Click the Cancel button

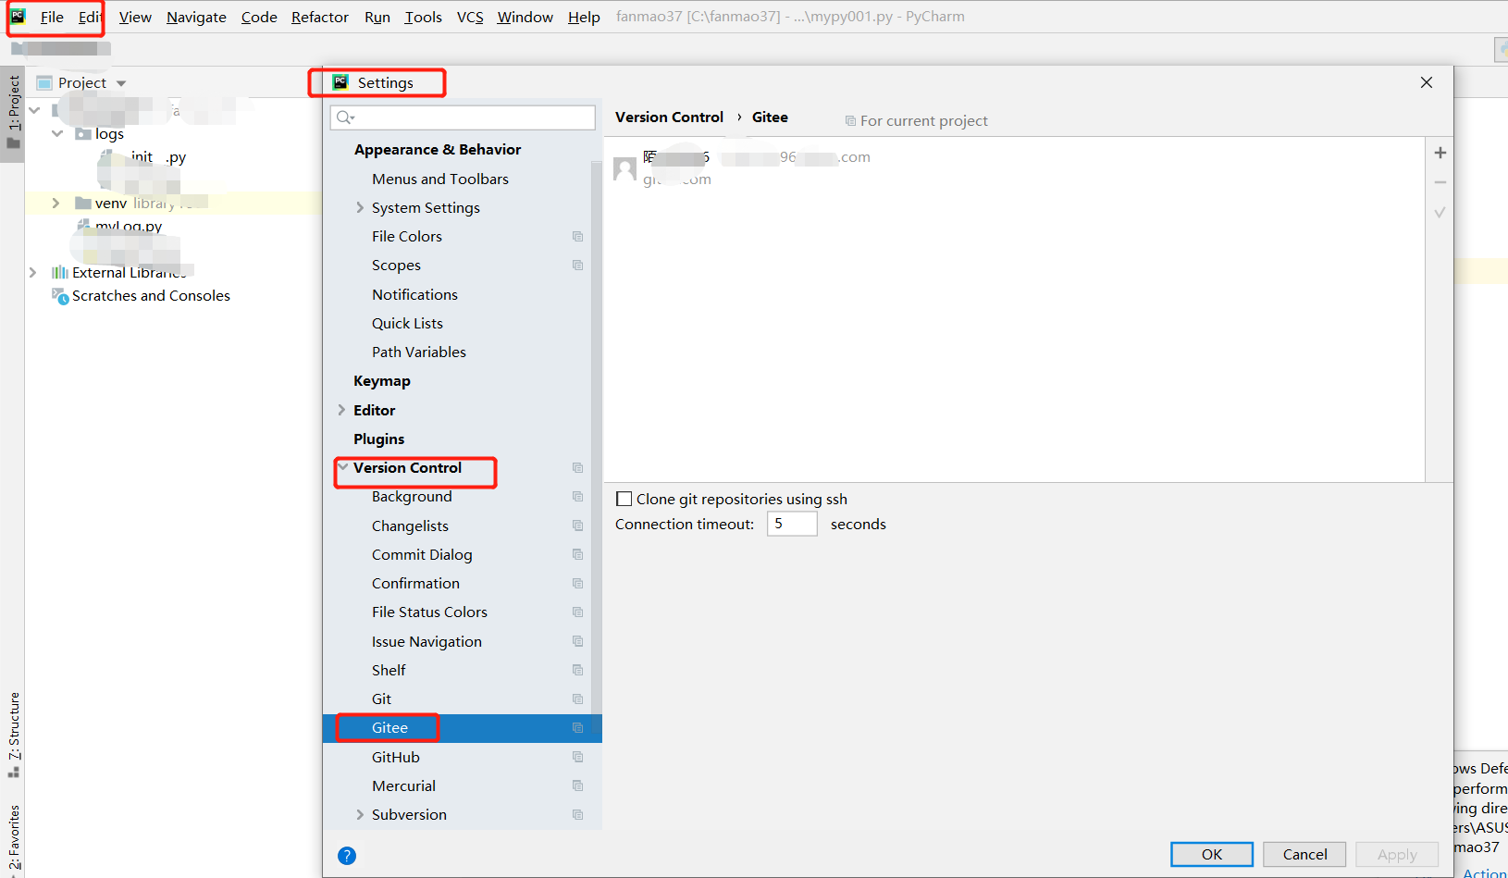coord(1304,854)
